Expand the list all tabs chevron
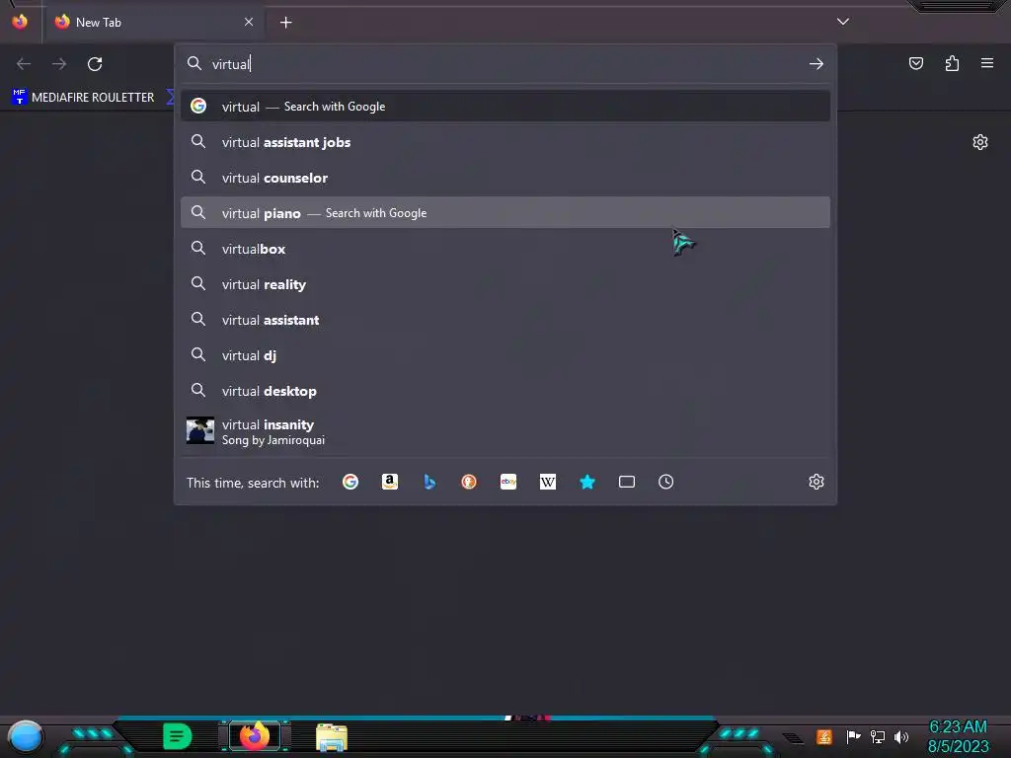 (843, 22)
